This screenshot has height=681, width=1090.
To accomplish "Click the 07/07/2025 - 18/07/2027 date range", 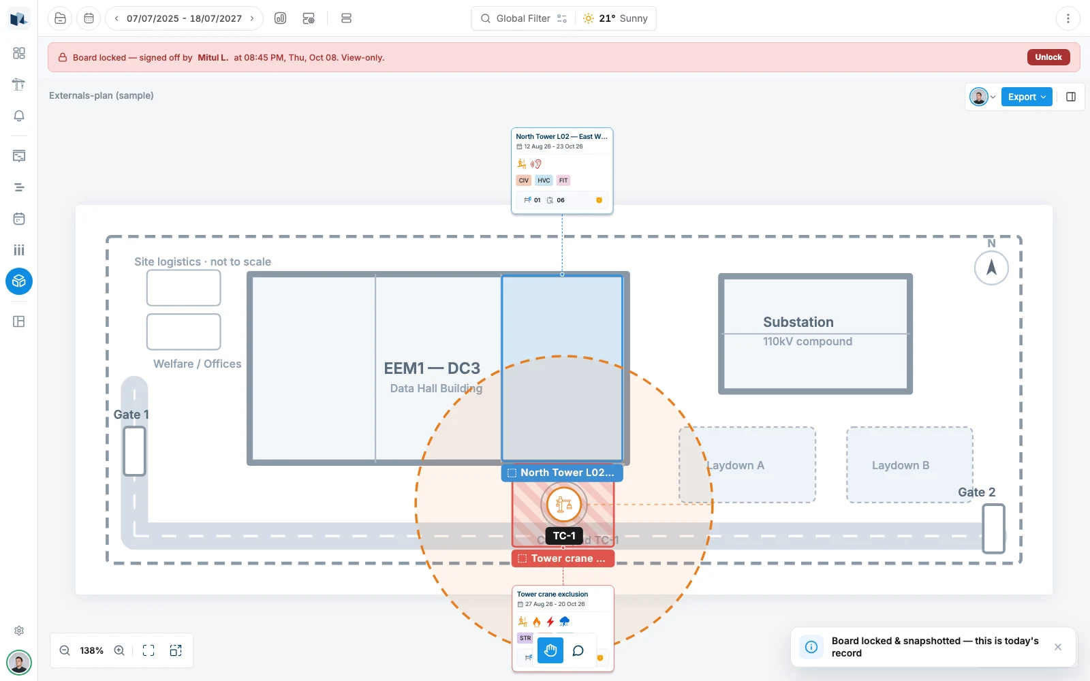I will 184,18.
